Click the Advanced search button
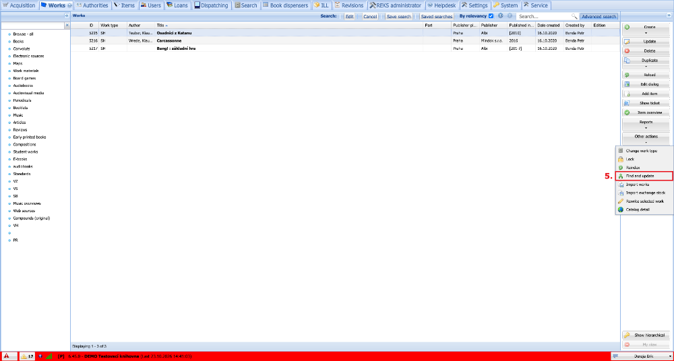This screenshot has height=361, width=674. click(x=599, y=16)
